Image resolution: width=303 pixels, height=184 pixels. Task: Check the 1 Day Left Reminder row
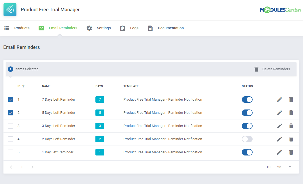(11, 152)
